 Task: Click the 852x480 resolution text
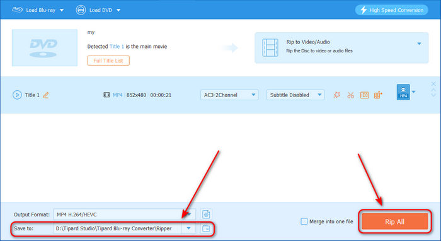[136, 95]
